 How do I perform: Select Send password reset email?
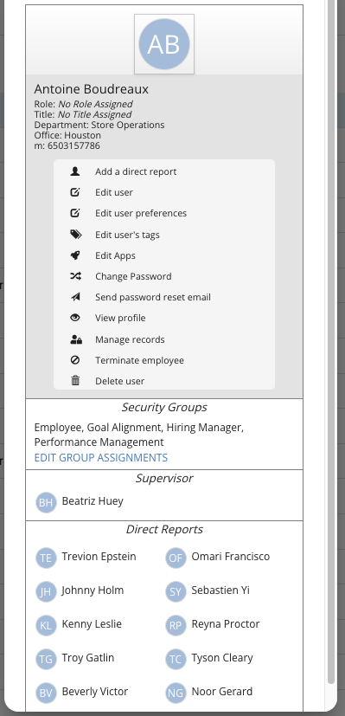coord(153,297)
